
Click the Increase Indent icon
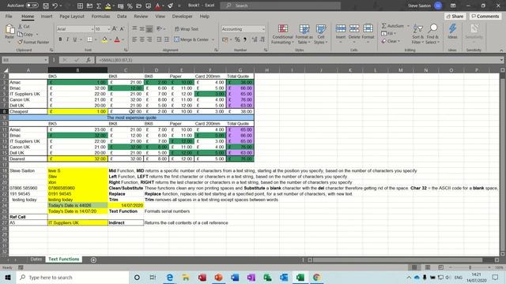[x=167, y=39]
